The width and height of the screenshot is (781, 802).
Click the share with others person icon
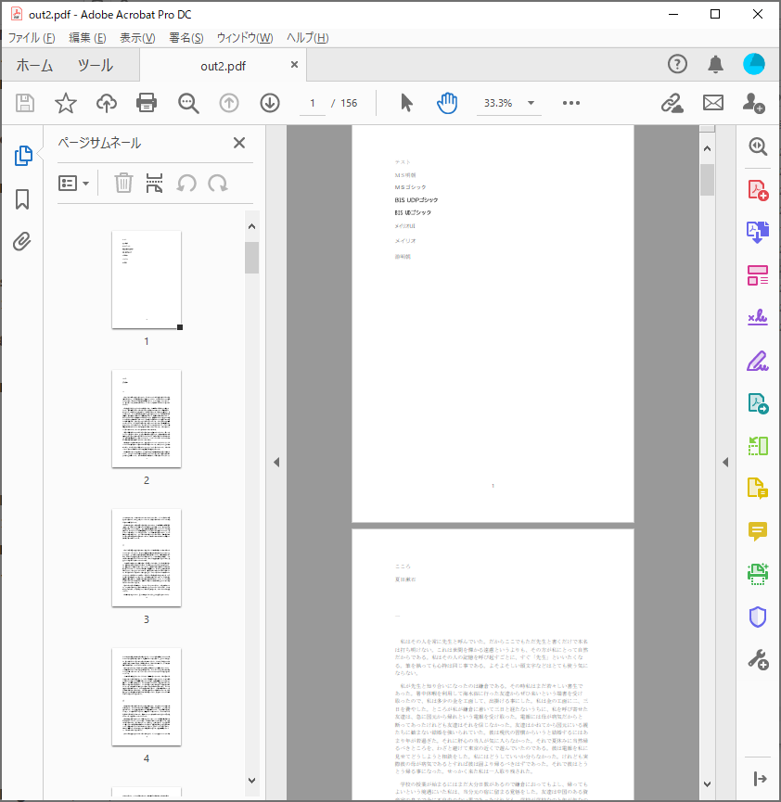pyautogui.click(x=754, y=103)
